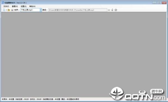Click the circular play/record icon

pyautogui.click(x=116, y=10)
